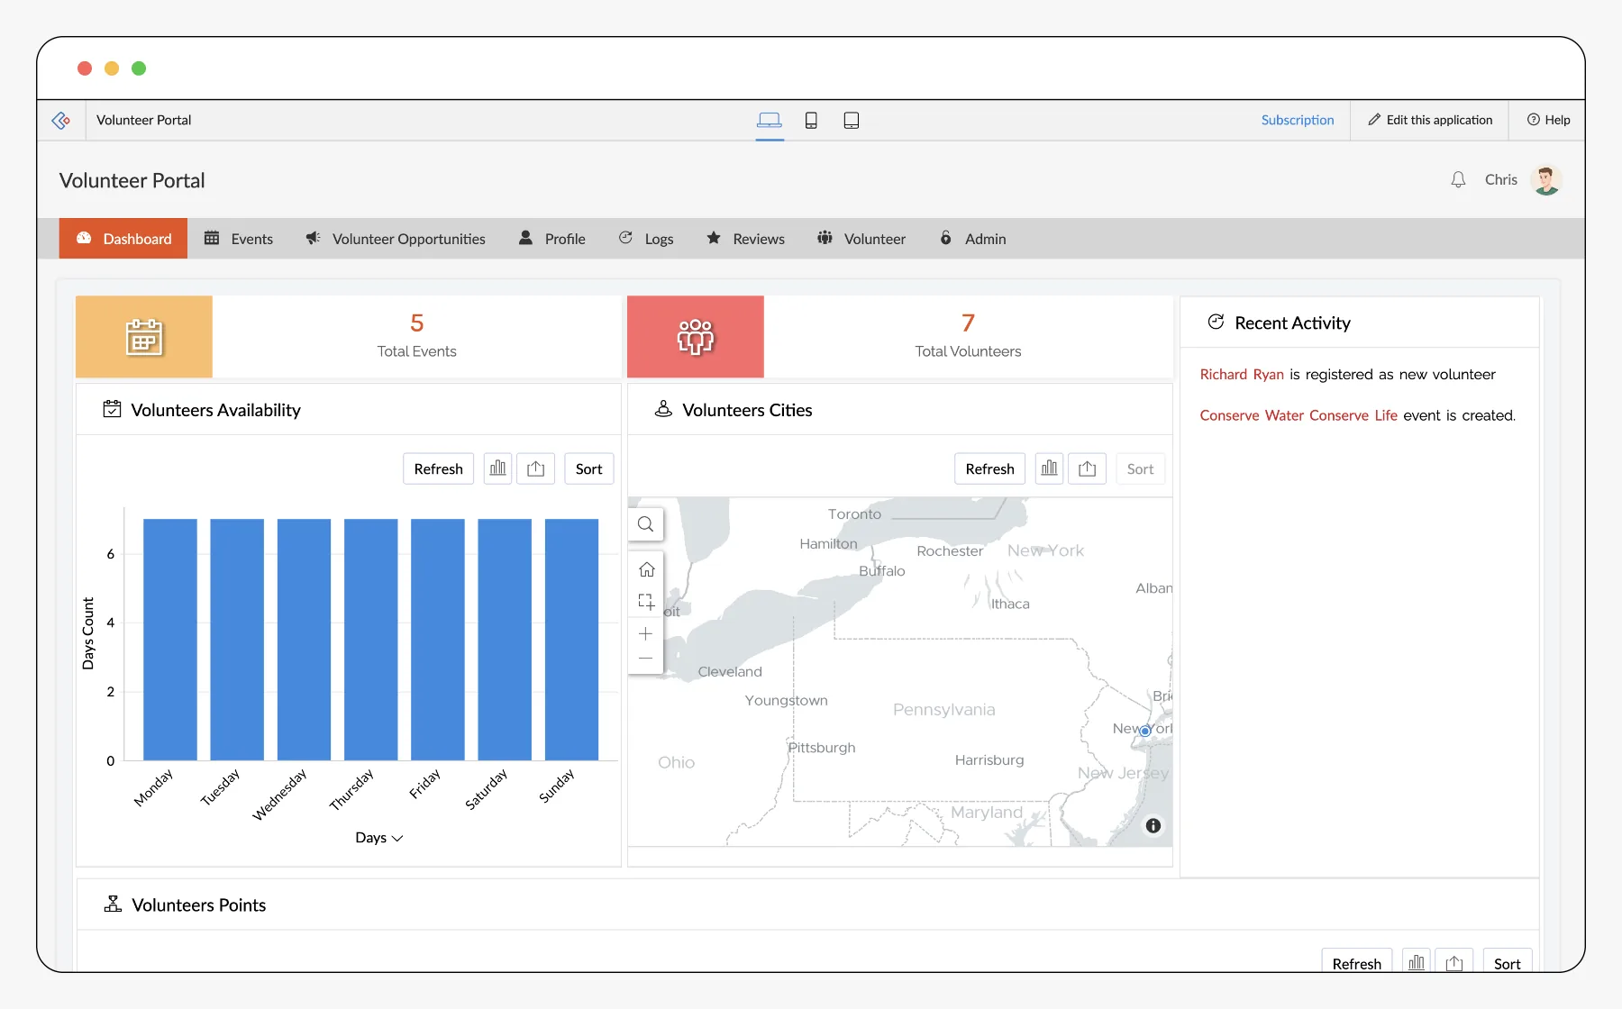The height and width of the screenshot is (1009, 1622).
Task: Open chart type options in Volunteers Availability
Action: pos(497,468)
